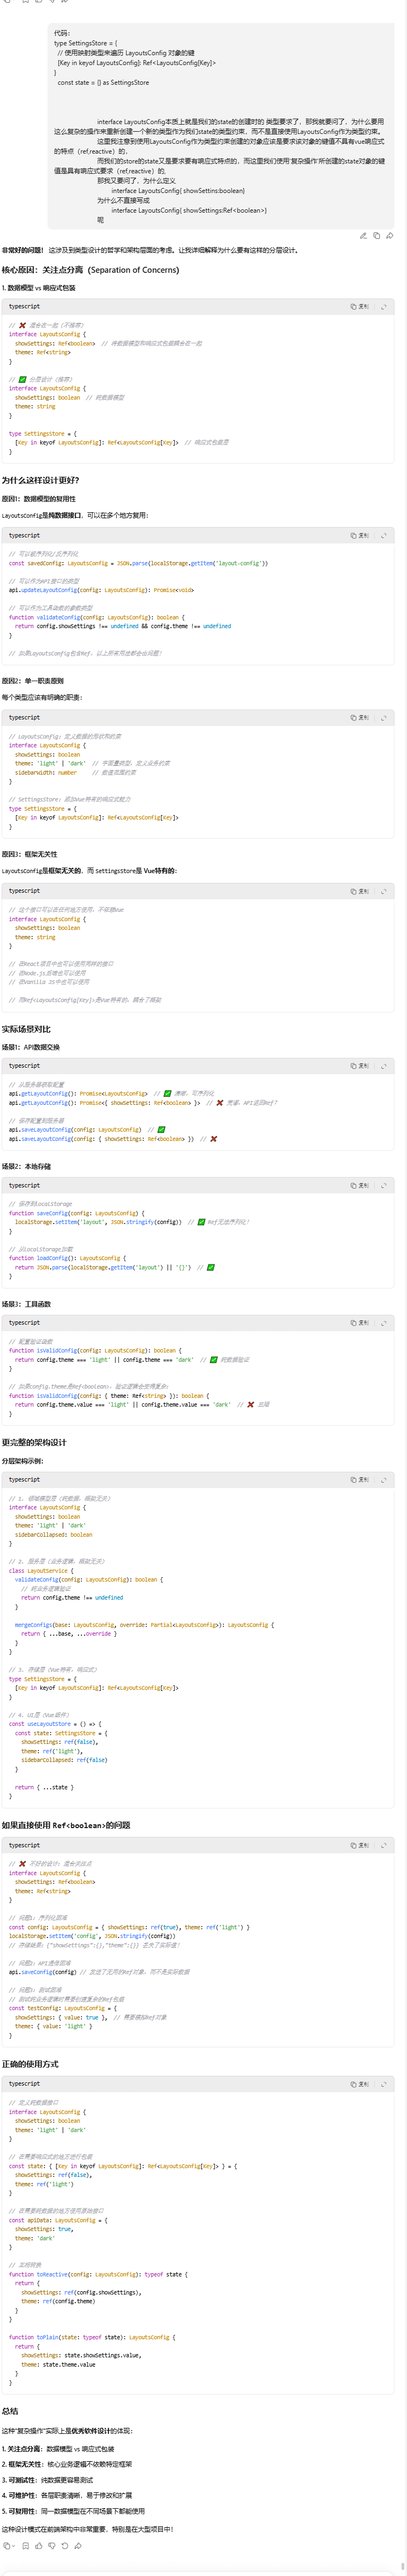The height and width of the screenshot is (2576, 407).
Task: Copy the code block under 数据模型 vs 响应式包装
Action: point(359,307)
